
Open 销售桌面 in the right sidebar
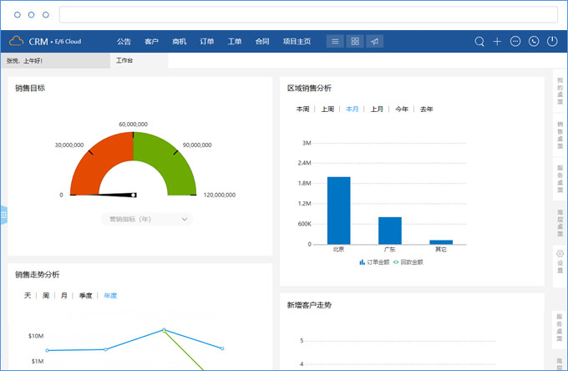[560, 133]
